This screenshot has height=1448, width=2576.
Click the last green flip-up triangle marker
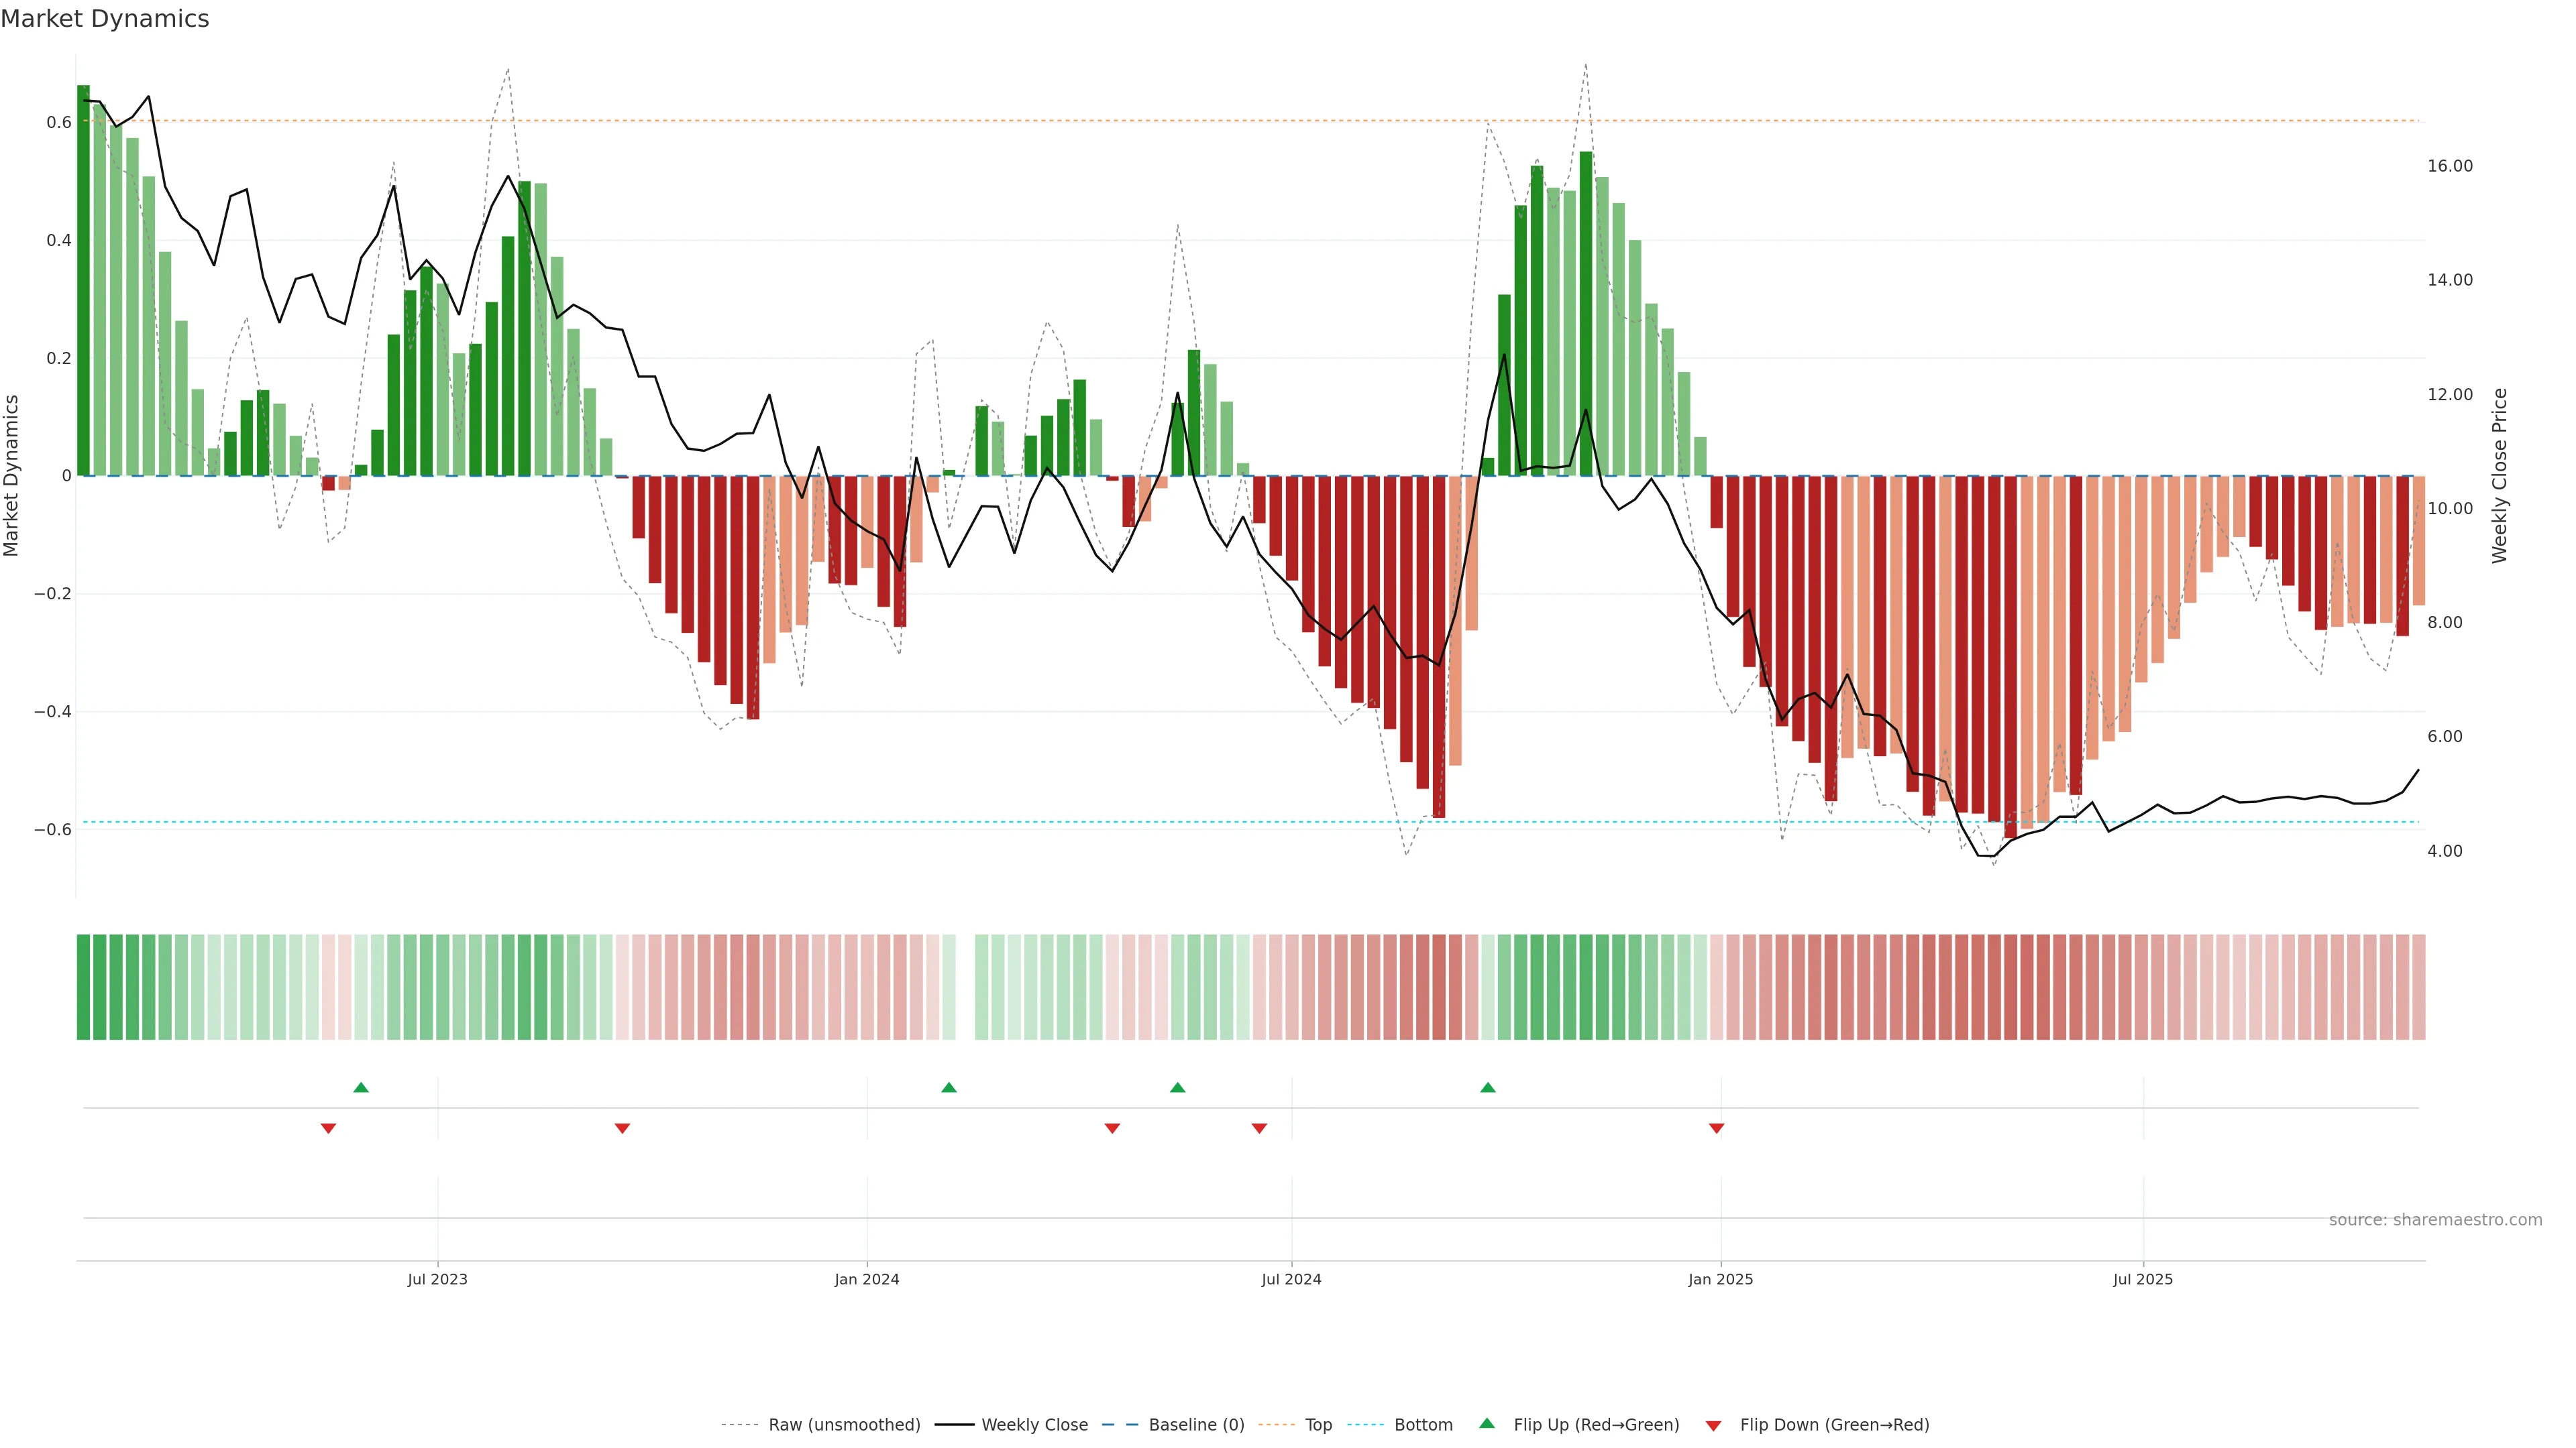click(1488, 1087)
